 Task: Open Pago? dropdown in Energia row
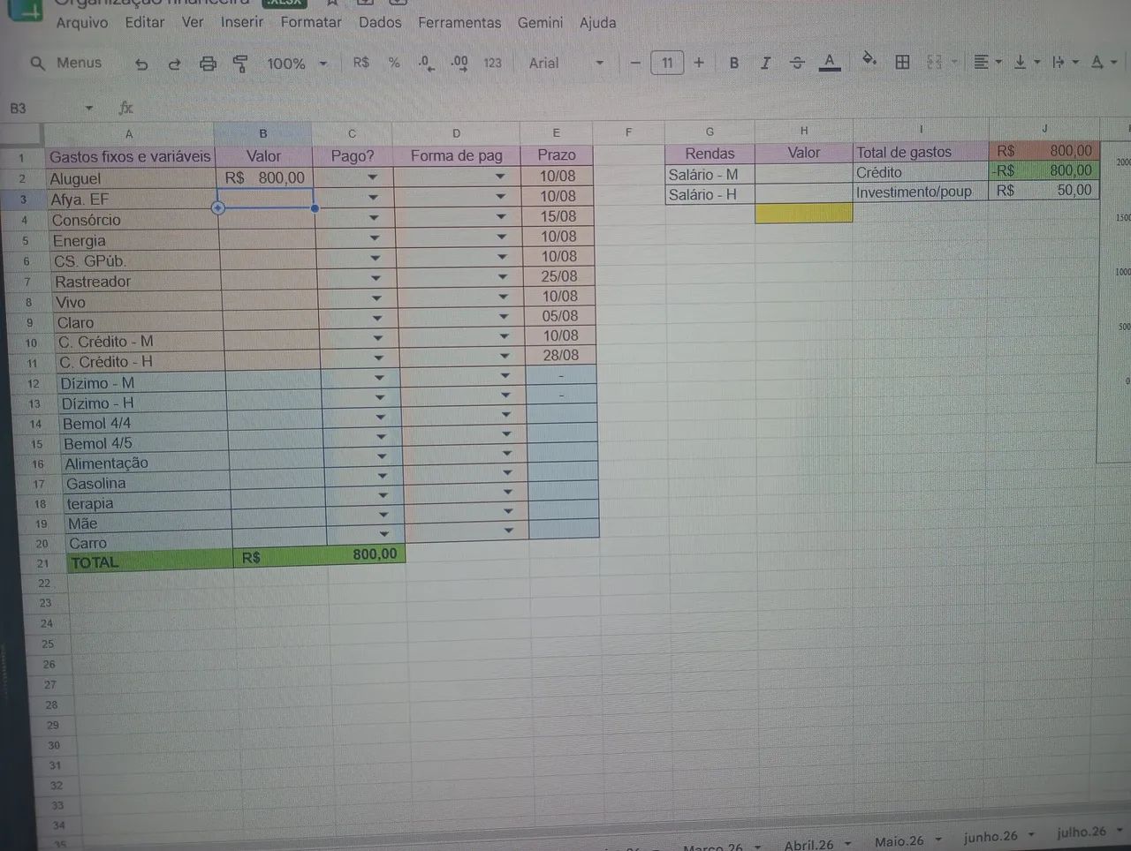(375, 238)
